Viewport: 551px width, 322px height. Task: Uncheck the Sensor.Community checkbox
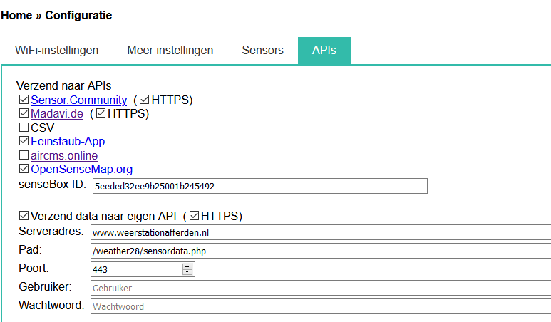click(x=24, y=100)
